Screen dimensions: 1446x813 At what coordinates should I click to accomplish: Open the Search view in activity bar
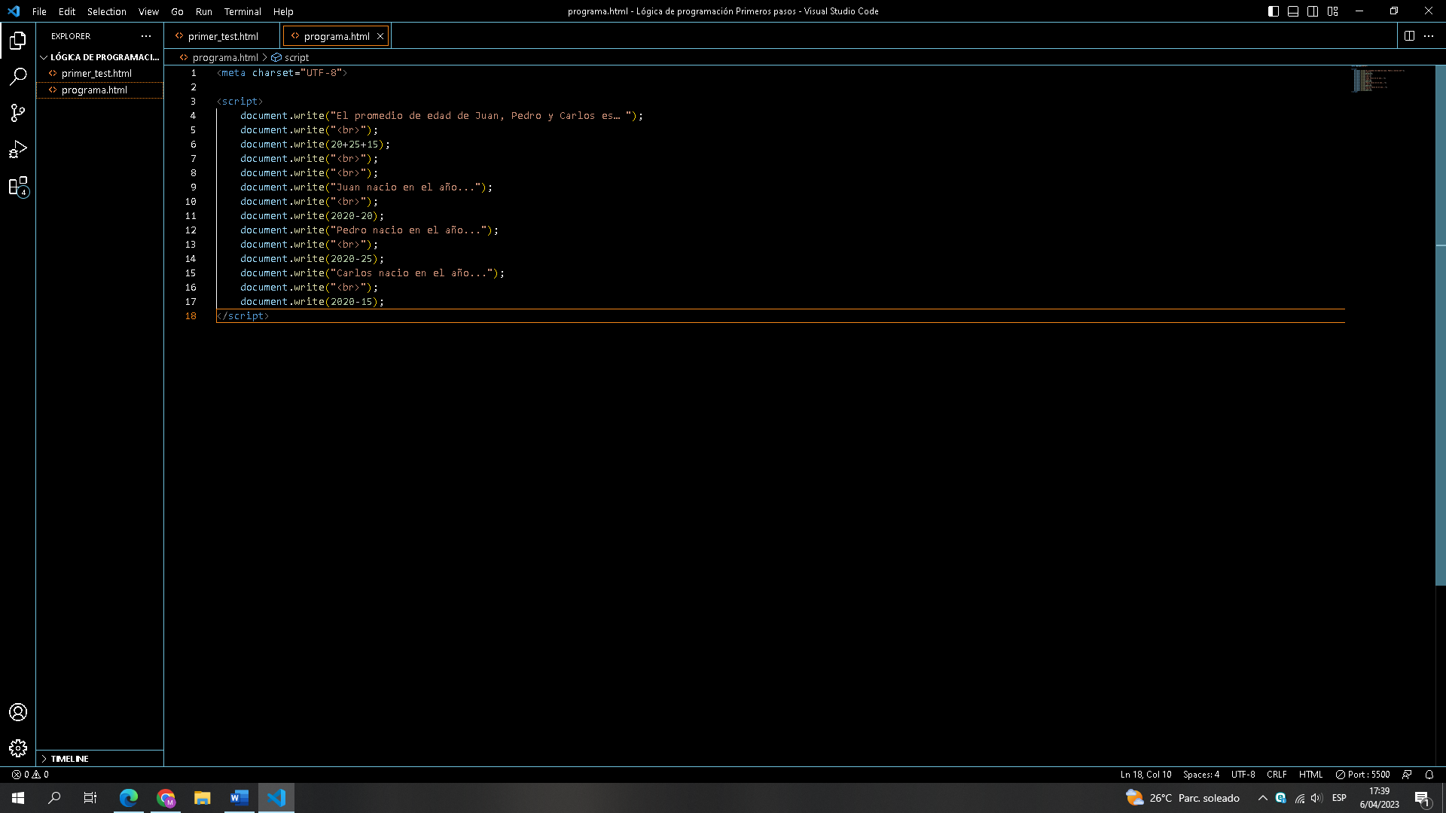[x=18, y=77]
